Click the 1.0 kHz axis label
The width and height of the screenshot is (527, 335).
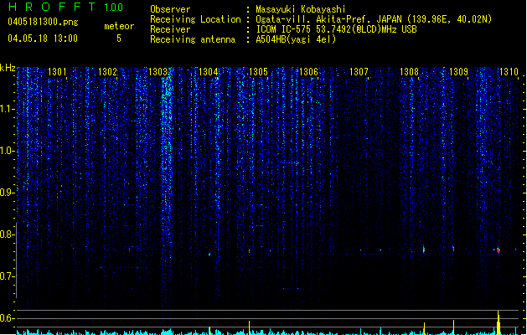7,151
